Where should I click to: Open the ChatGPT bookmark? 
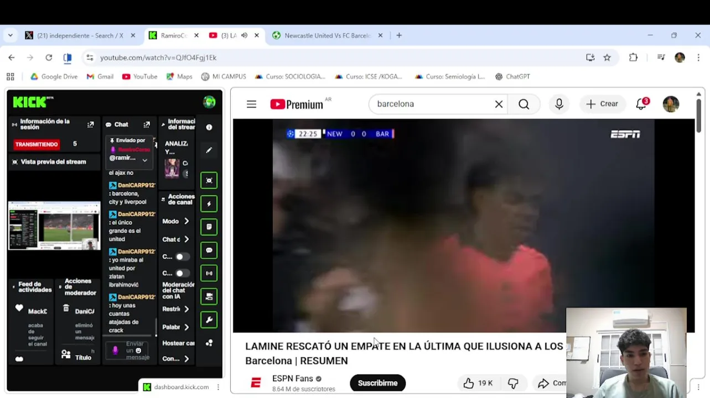click(512, 77)
